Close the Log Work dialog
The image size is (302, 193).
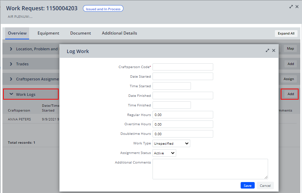(x=274, y=51)
